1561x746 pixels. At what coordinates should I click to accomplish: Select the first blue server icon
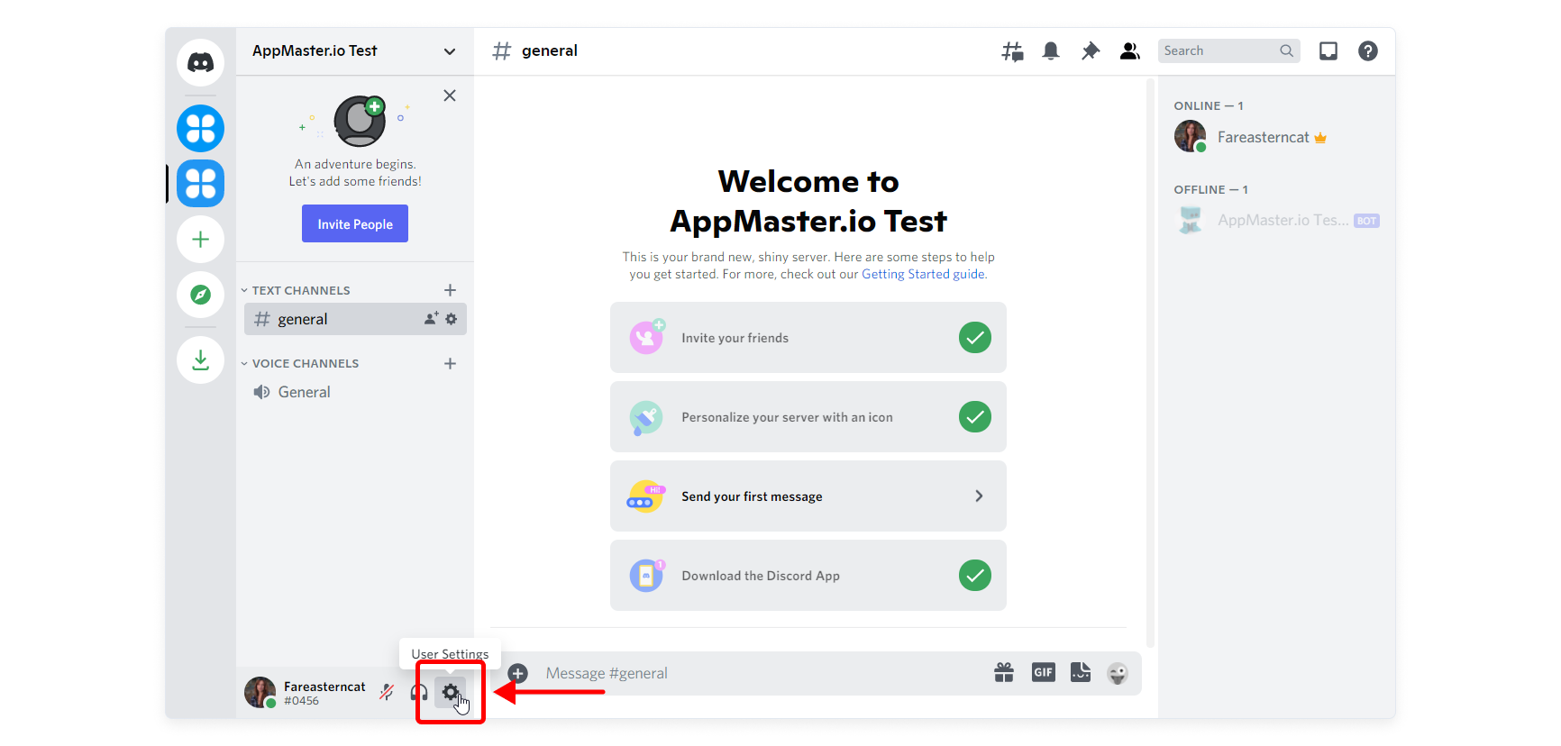coord(200,128)
